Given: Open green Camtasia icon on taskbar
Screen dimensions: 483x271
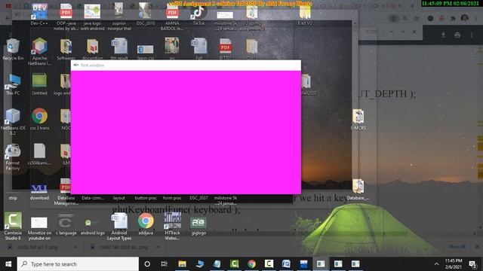Looking at the screenshot, I should (235, 264).
